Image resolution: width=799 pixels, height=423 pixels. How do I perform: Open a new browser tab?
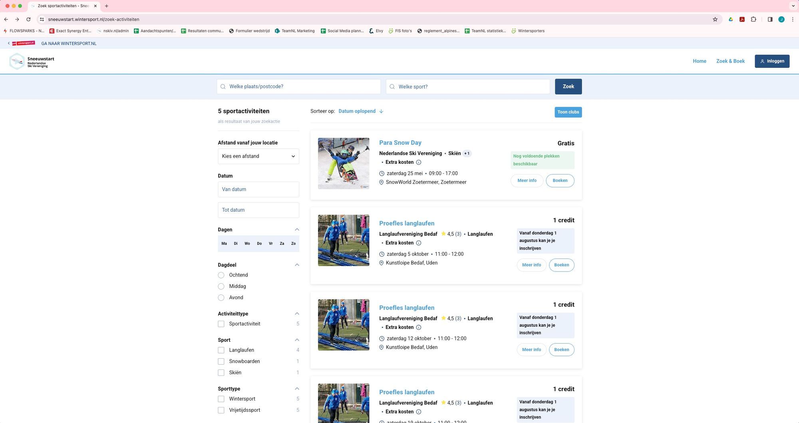107,6
